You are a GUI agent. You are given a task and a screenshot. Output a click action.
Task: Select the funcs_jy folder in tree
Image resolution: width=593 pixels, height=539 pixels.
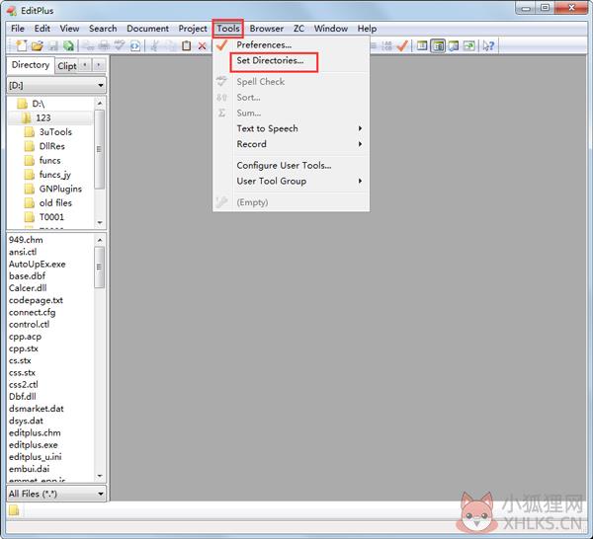click(x=54, y=175)
